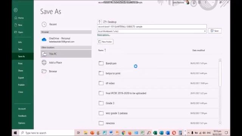Select Save As in the sidebar

tap(23, 56)
